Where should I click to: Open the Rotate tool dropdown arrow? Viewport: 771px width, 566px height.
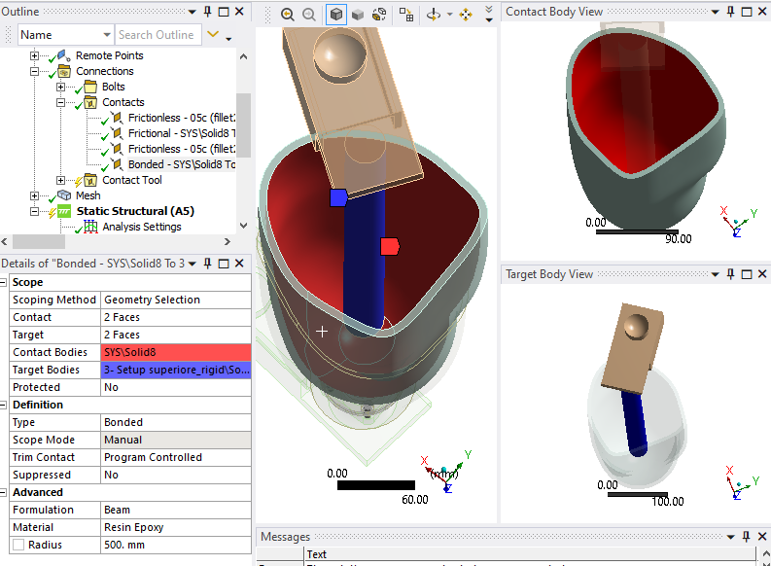[449, 15]
